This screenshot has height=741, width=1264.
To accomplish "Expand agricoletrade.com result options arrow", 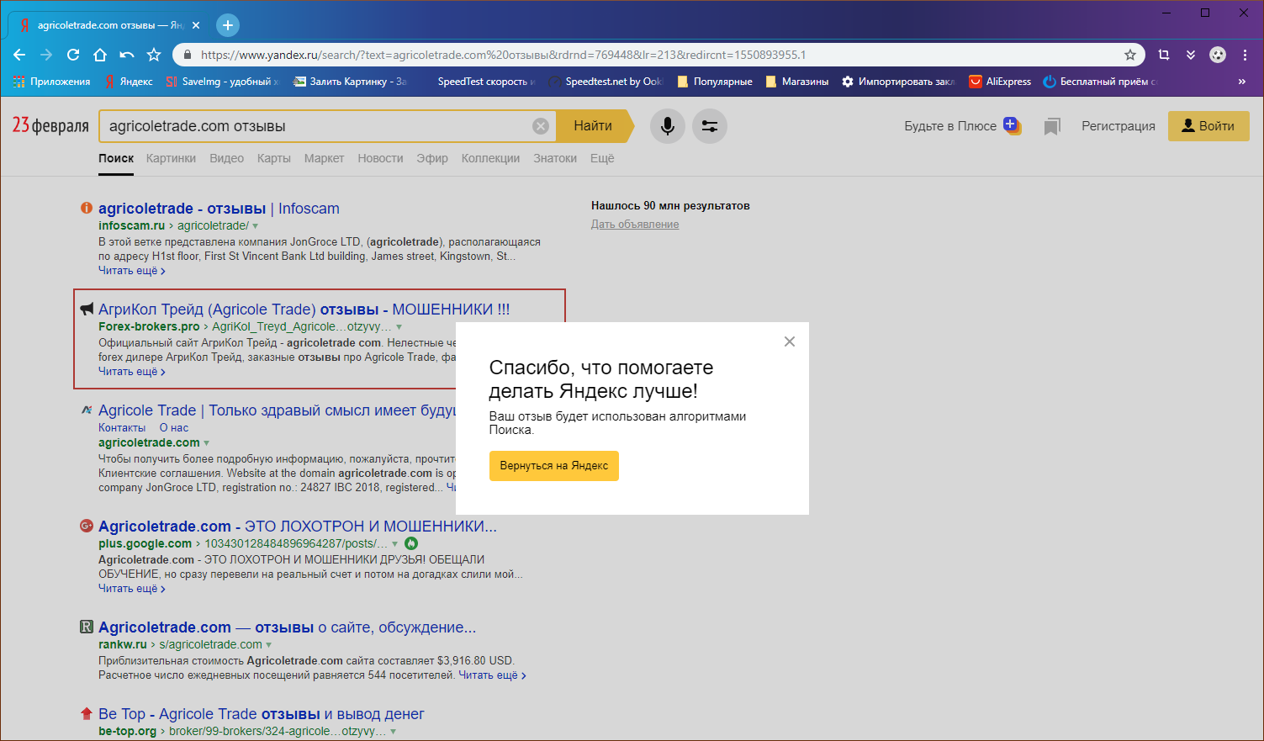I will click(x=207, y=443).
